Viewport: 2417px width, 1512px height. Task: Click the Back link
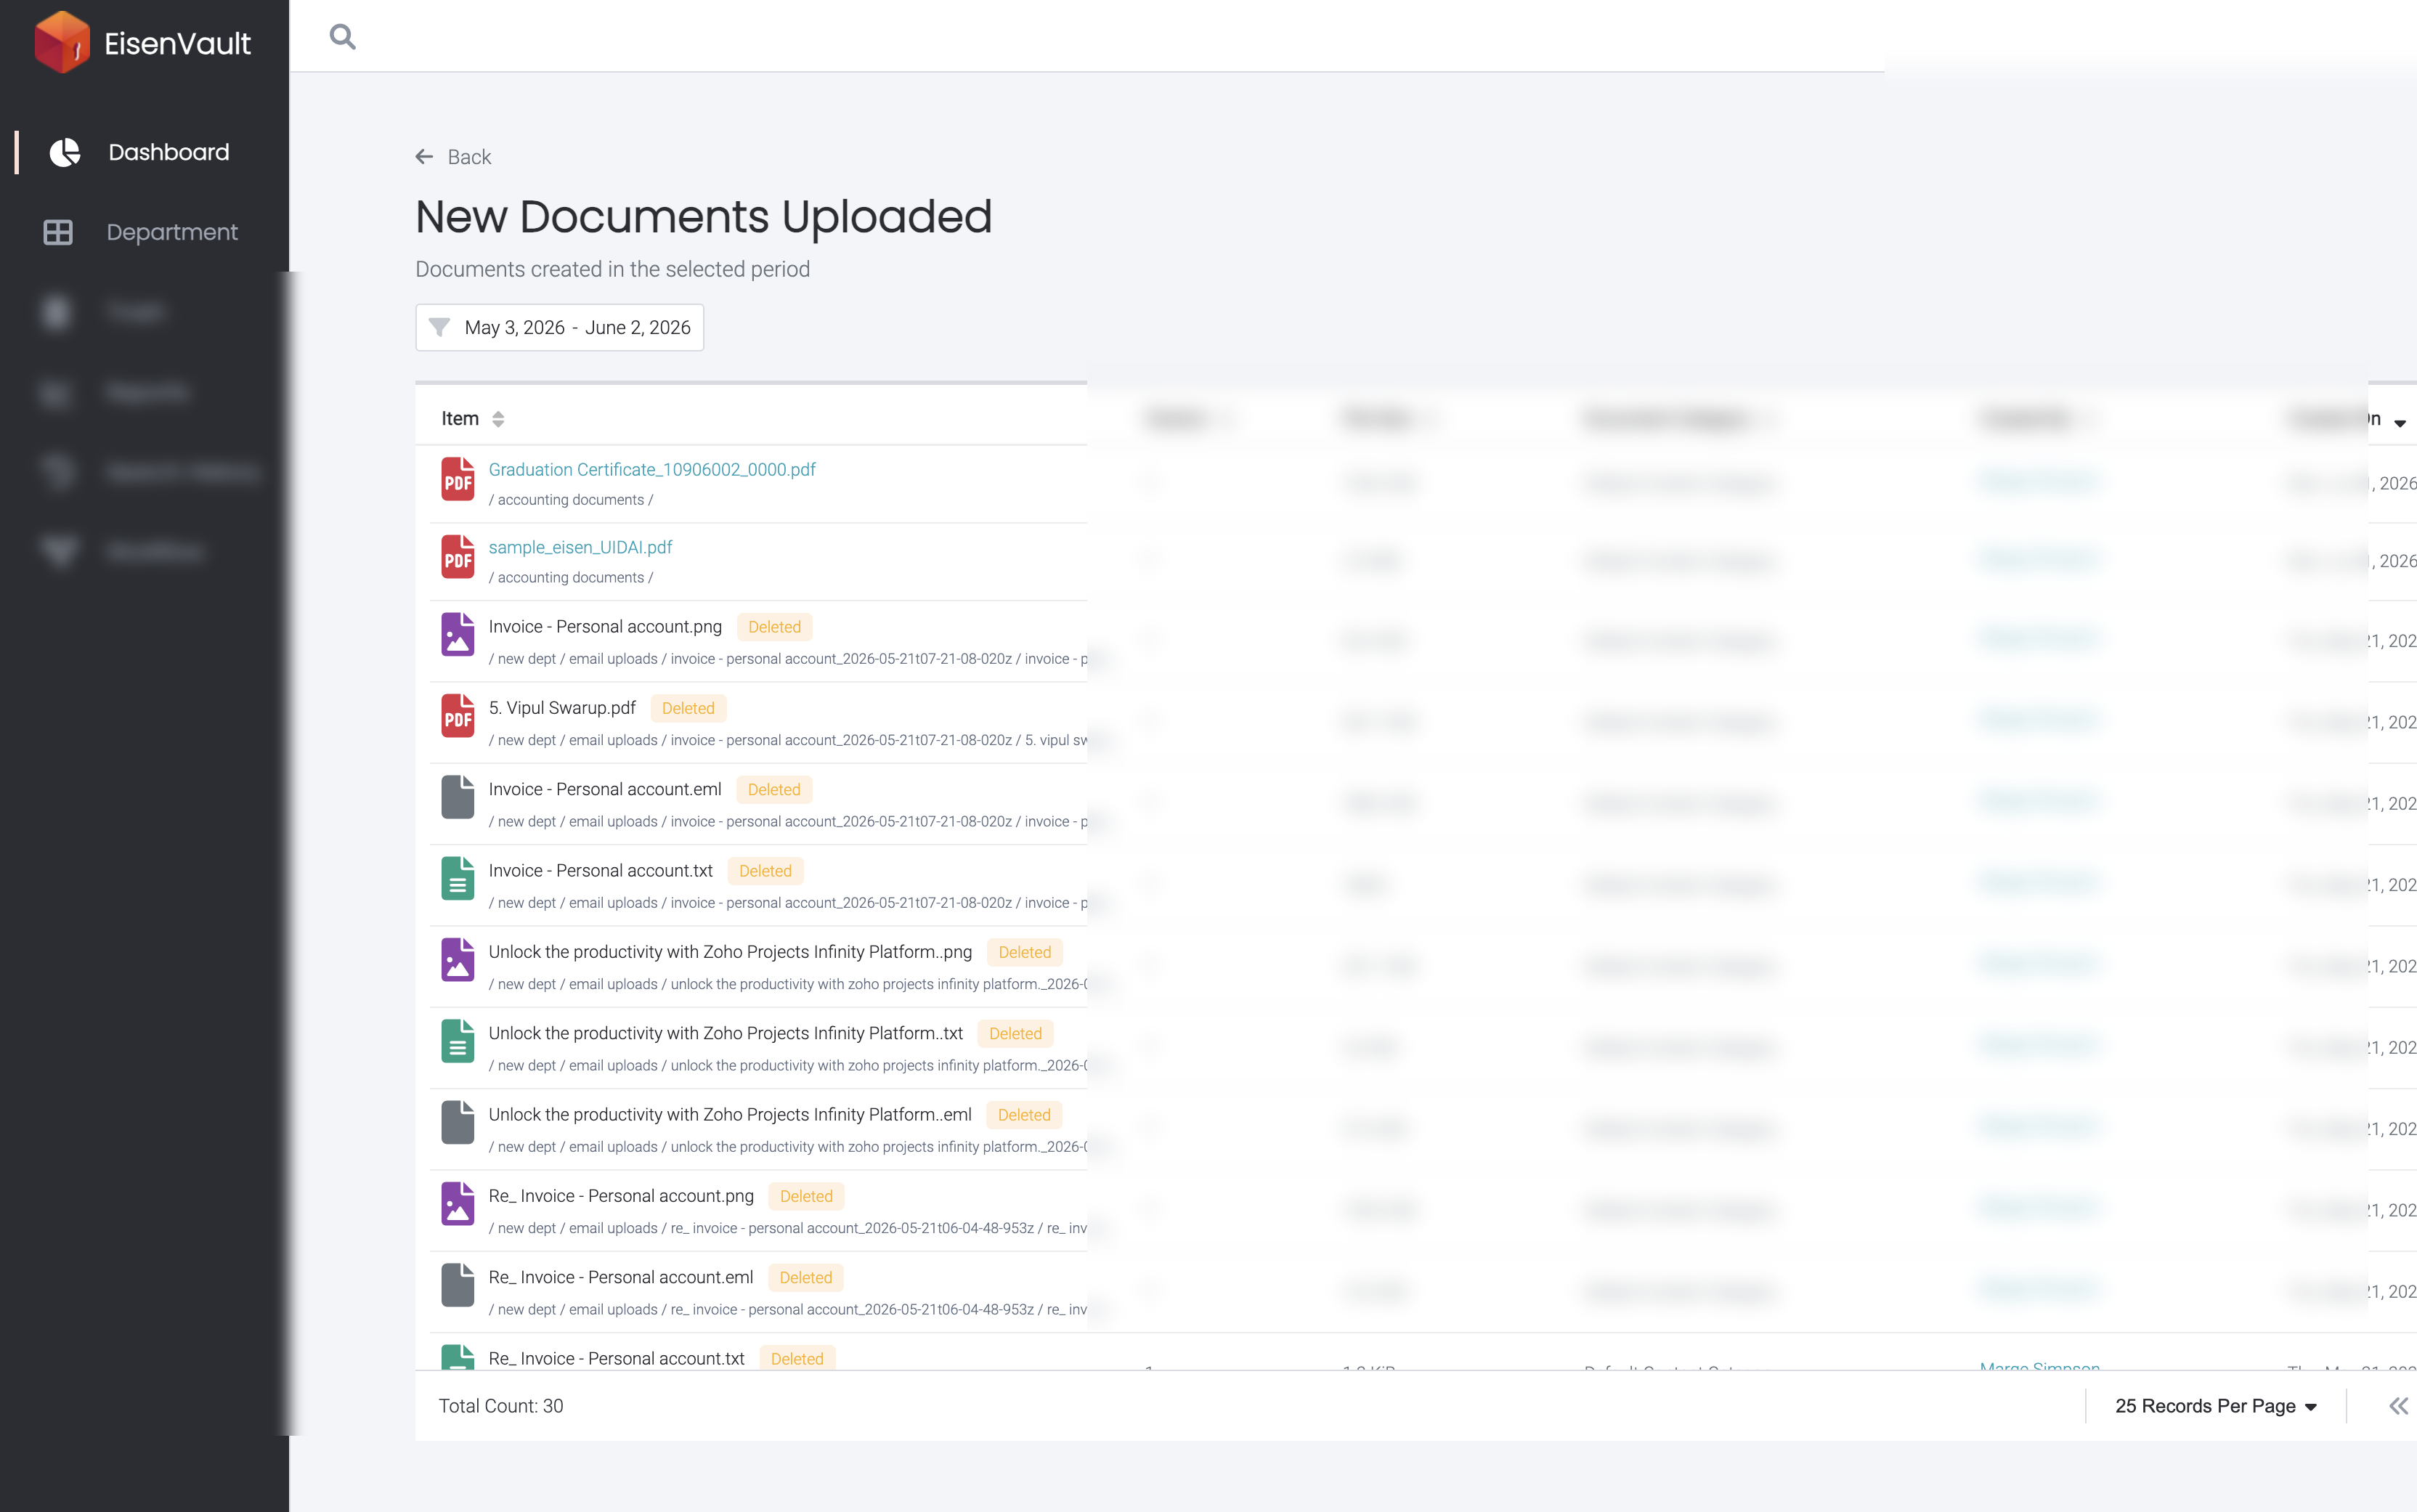[x=469, y=157]
